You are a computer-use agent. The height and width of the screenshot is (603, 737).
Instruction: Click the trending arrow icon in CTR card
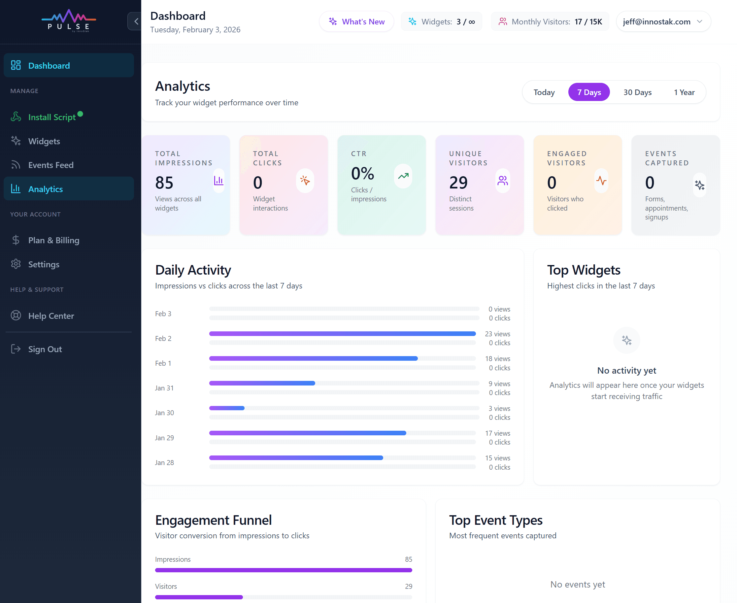(403, 176)
